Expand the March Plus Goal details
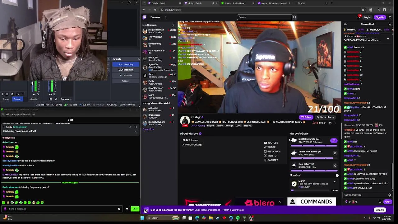The height and width of the screenshot is (224, 398). 335,182
